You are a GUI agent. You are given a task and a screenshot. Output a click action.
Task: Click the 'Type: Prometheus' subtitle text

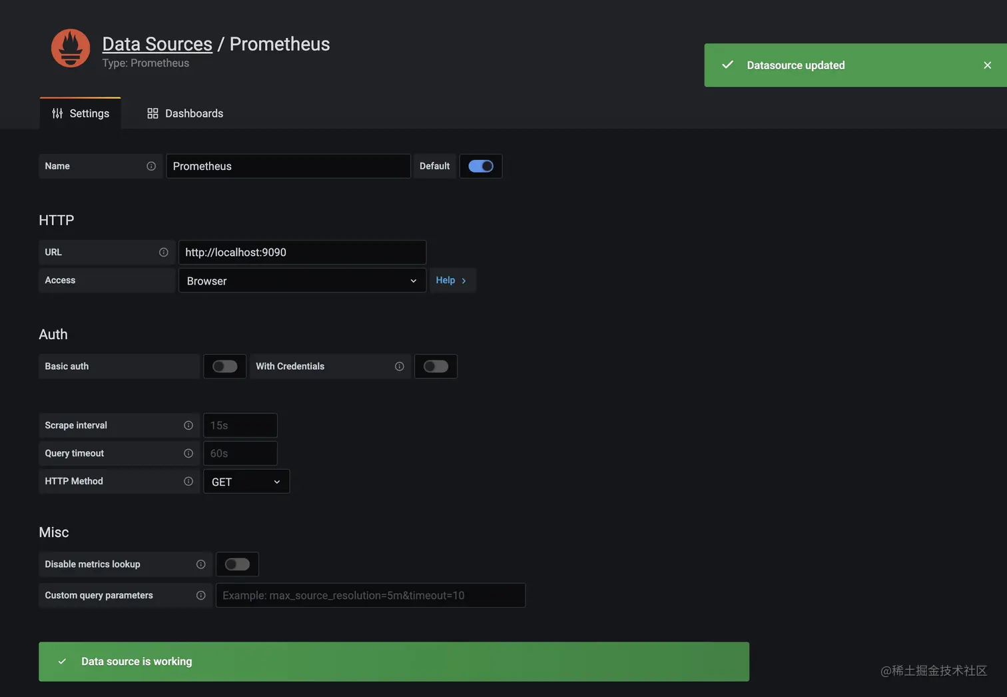[x=146, y=63]
